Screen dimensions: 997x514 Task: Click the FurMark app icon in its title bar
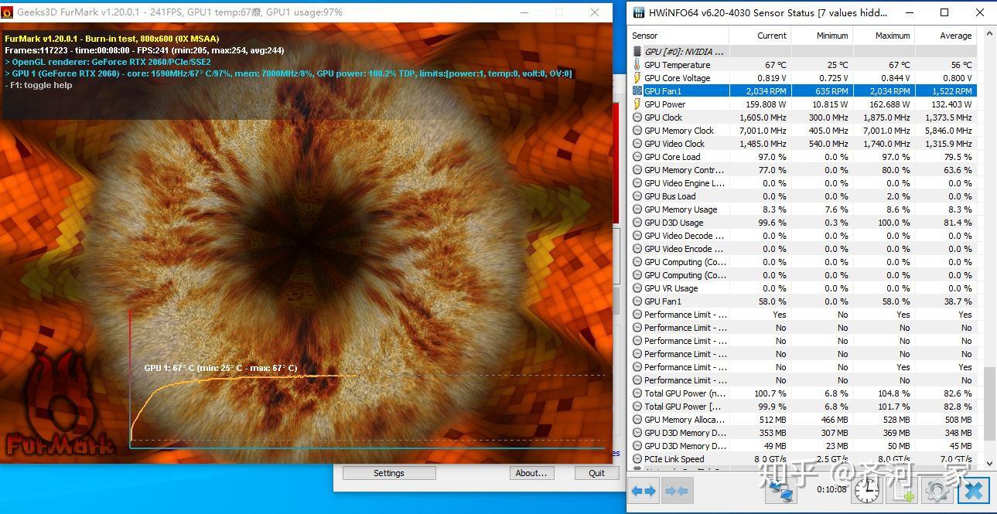pos(8,12)
